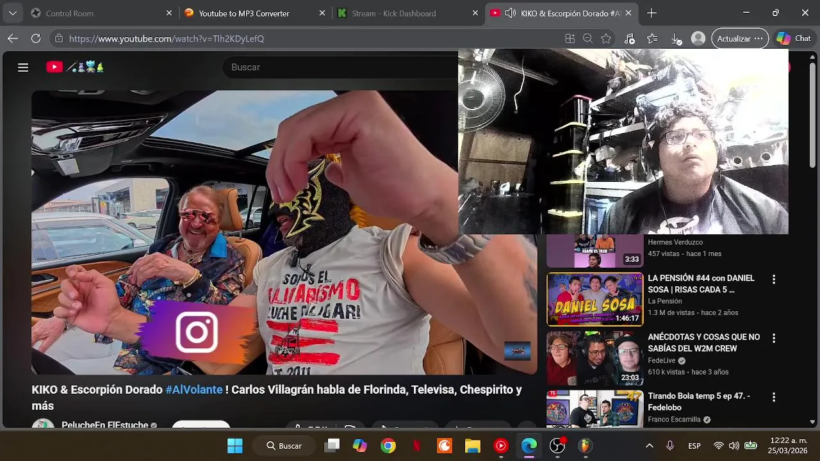Click the YouTube Buscar search field

pyautogui.click(x=340, y=67)
